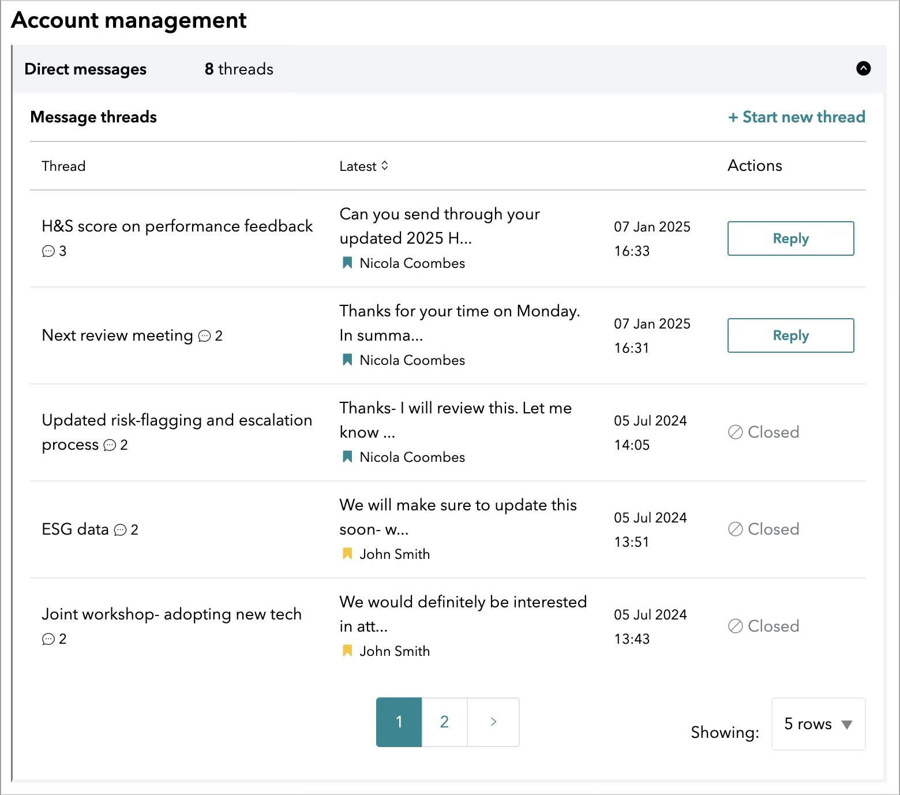The height and width of the screenshot is (795, 900).
Task: Click comment bubble icon beside ESG data
Action: [x=120, y=530]
